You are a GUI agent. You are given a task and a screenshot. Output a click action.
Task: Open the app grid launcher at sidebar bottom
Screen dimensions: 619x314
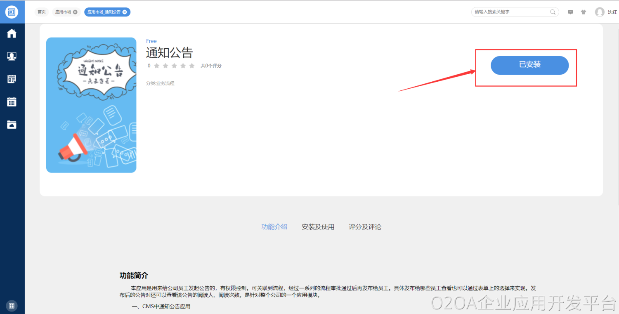coord(12,306)
